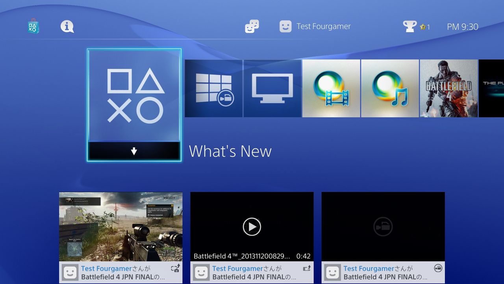Image resolution: width=504 pixels, height=284 pixels.
Task: Open Test Fourgamer name link on video post
Action: [x=237, y=269]
